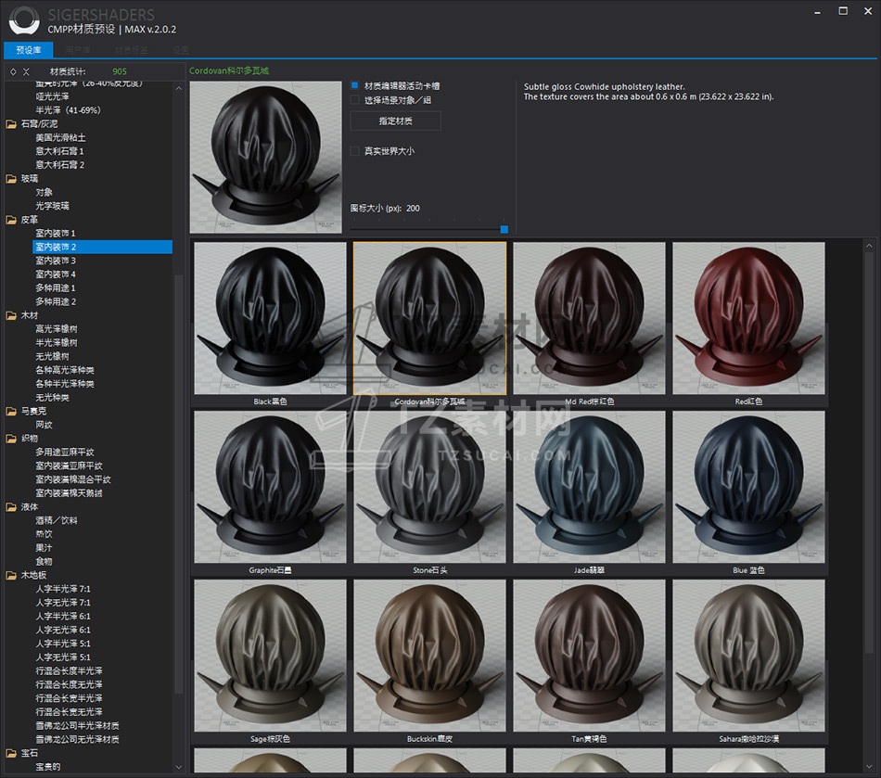Select 宝贵的 gemstone item
Viewport: 881px width, 778px height.
47,767
